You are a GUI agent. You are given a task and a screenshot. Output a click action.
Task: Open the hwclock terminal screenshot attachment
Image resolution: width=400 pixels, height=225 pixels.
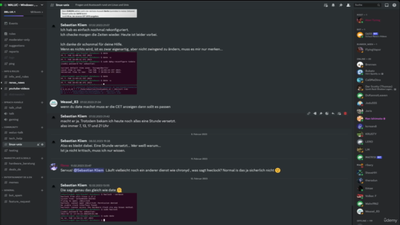point(99,207)
